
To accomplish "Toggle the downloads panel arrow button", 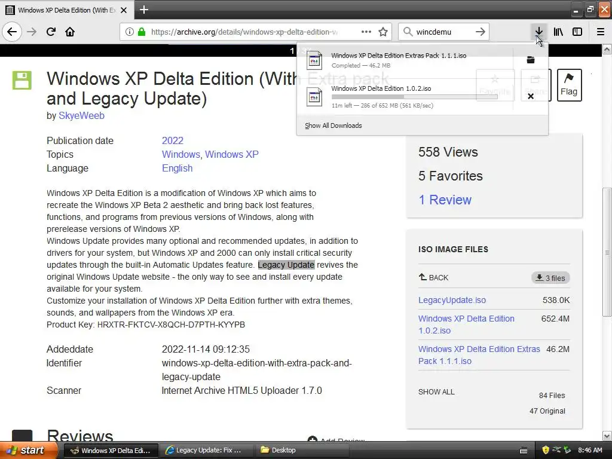I will coord(538,32).
